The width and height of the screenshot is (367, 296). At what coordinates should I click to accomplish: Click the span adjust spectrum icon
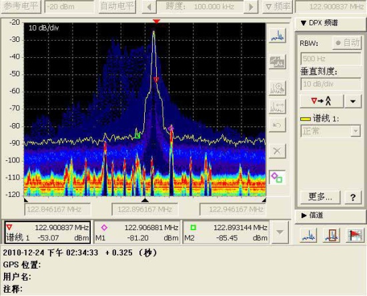click(x=278, y=106)
